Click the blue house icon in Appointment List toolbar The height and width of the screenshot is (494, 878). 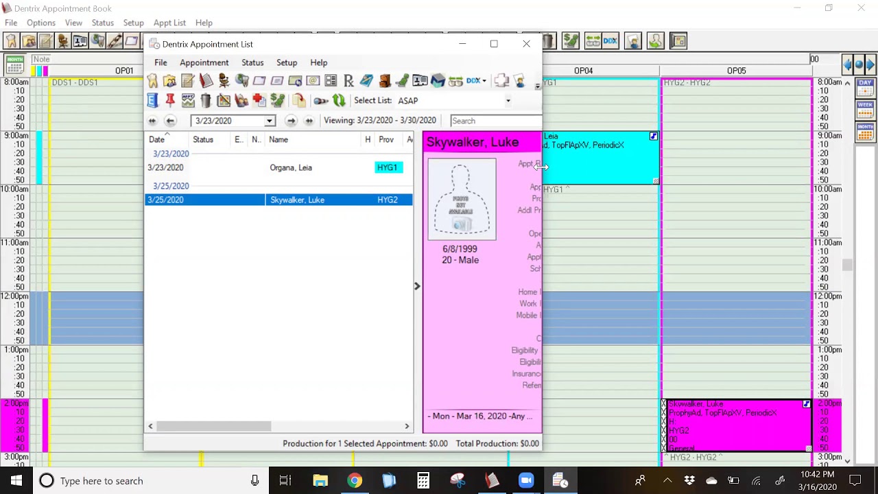(438, 81)
